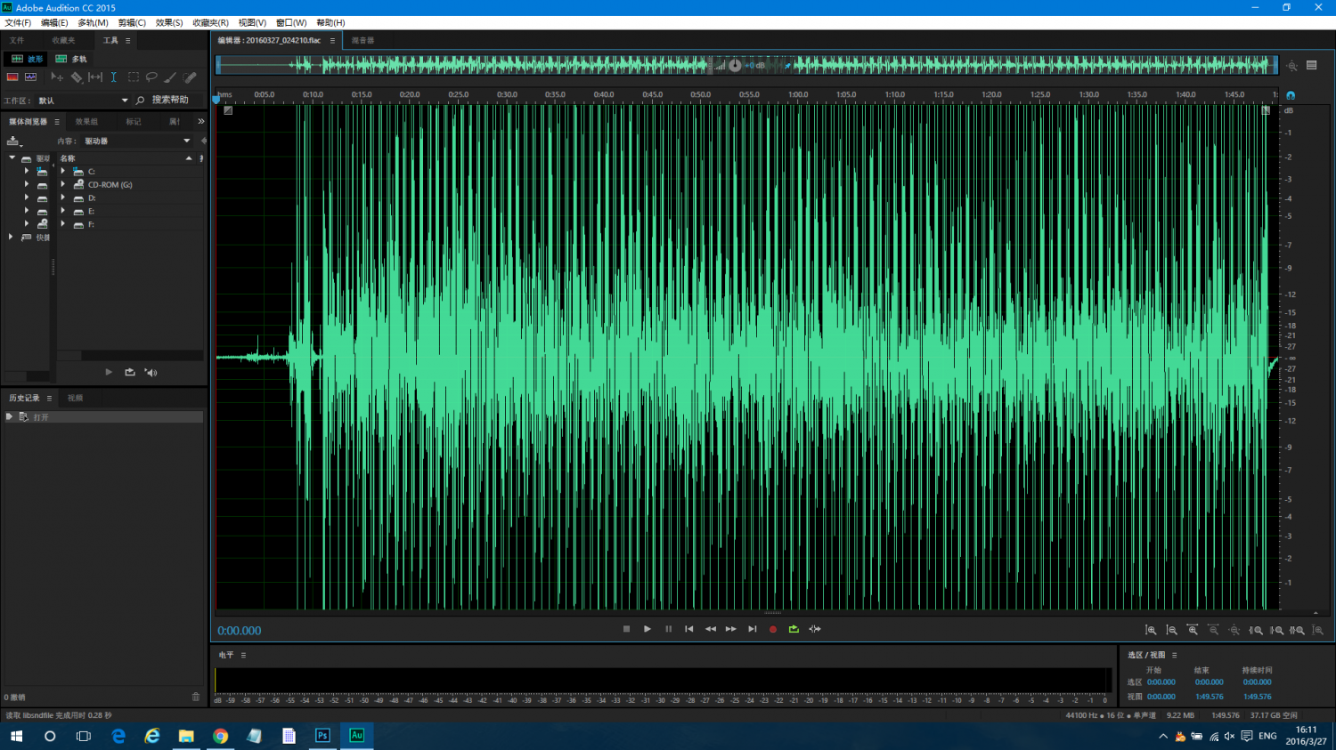The width and height of the screenshot is (1336, 750).
Task: Toggle loop playback in transport
Action: 794,629
